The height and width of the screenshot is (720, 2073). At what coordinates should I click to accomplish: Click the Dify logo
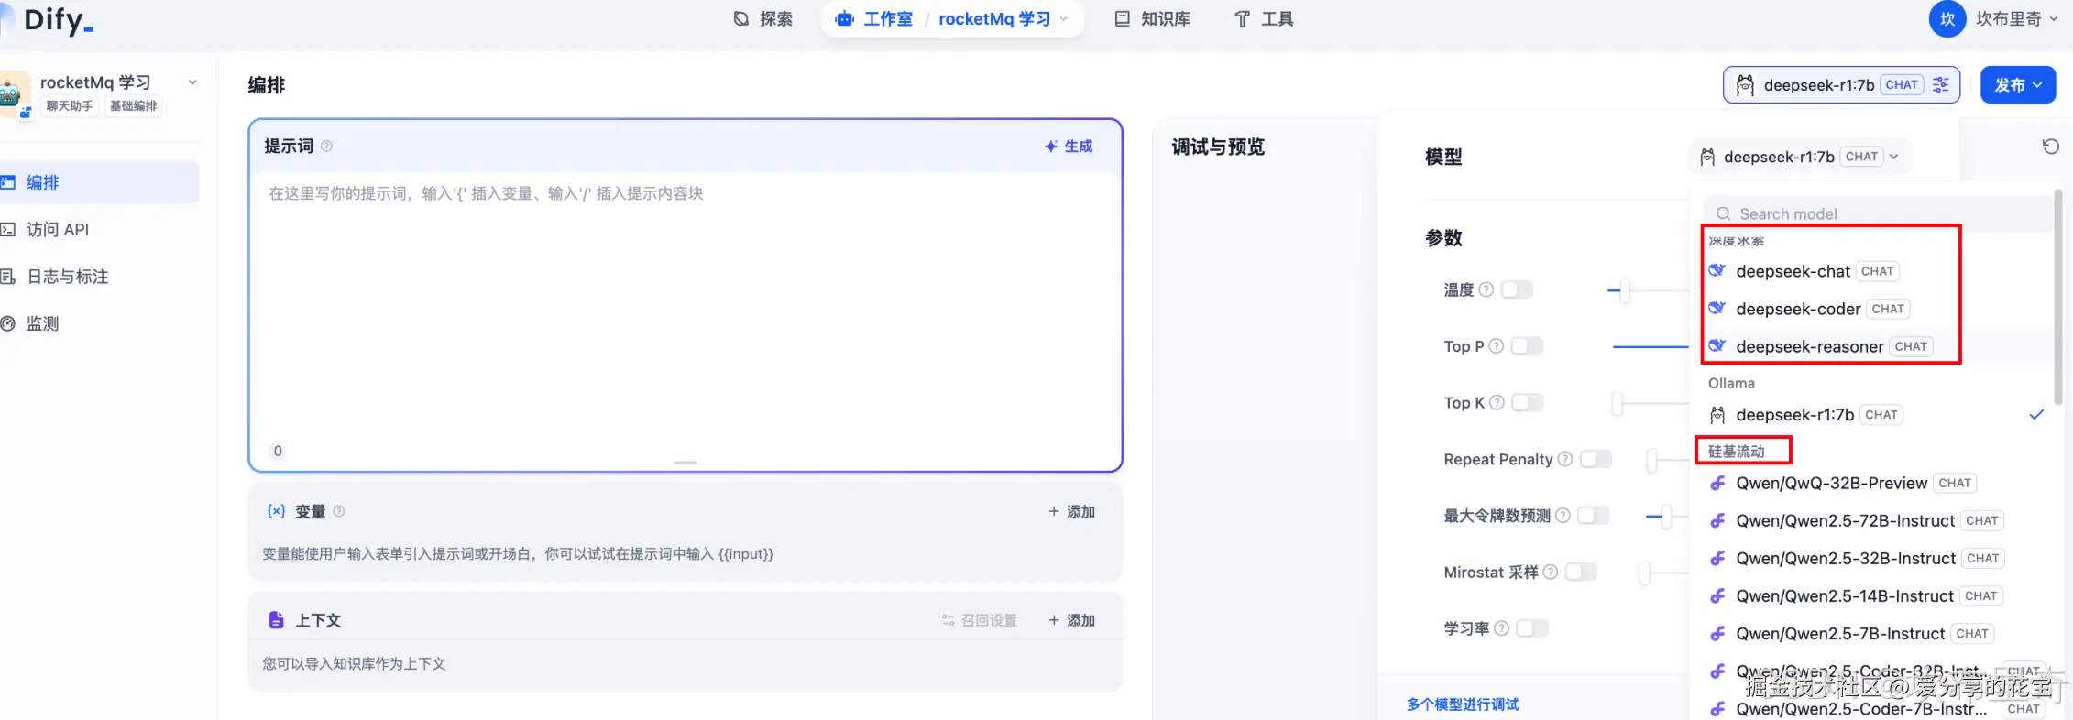[59, 20]
